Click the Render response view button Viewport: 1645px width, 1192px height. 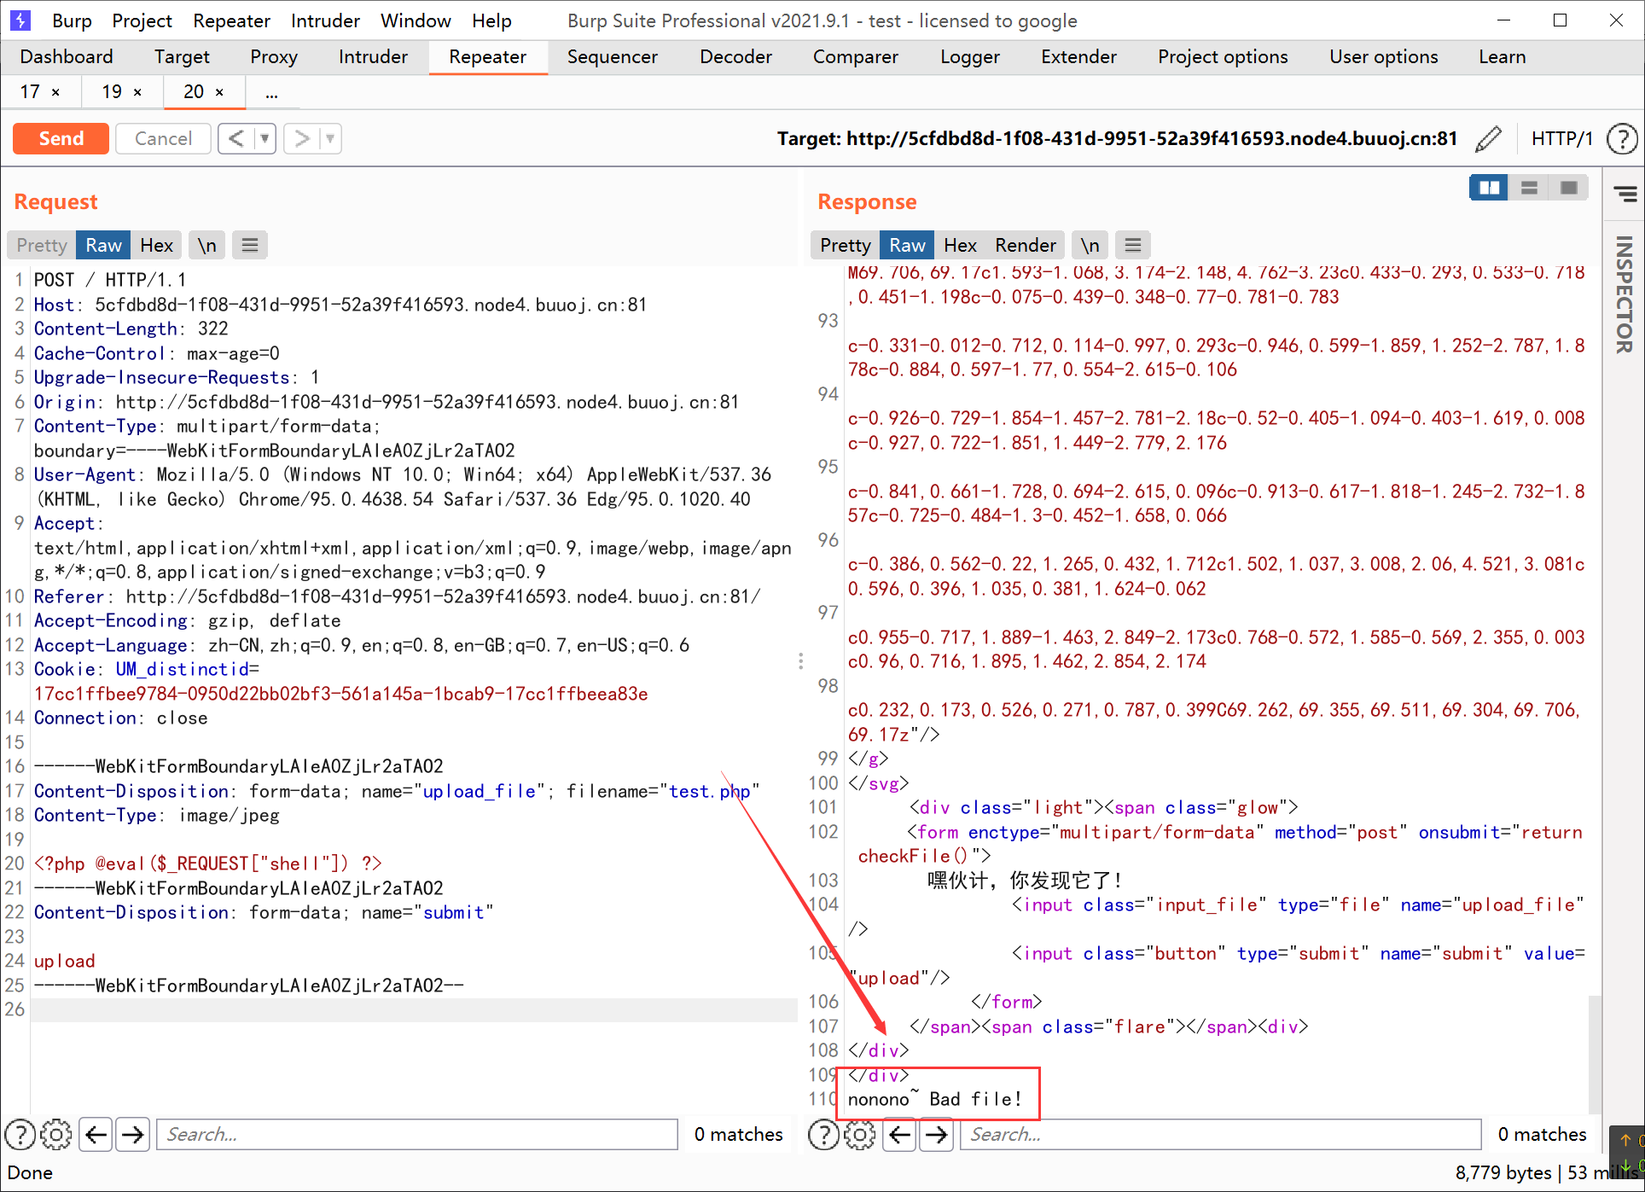point(1025,246)
